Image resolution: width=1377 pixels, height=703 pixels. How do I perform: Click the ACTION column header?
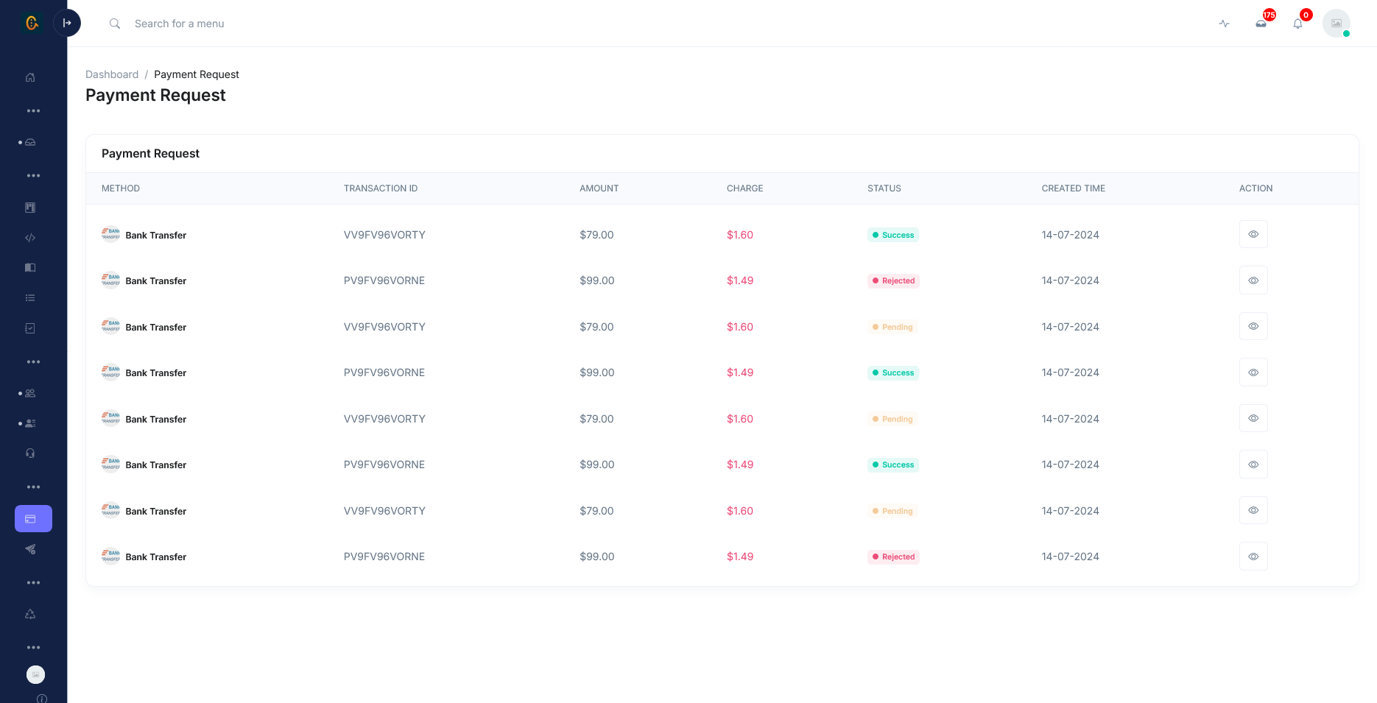[1256, 188]
